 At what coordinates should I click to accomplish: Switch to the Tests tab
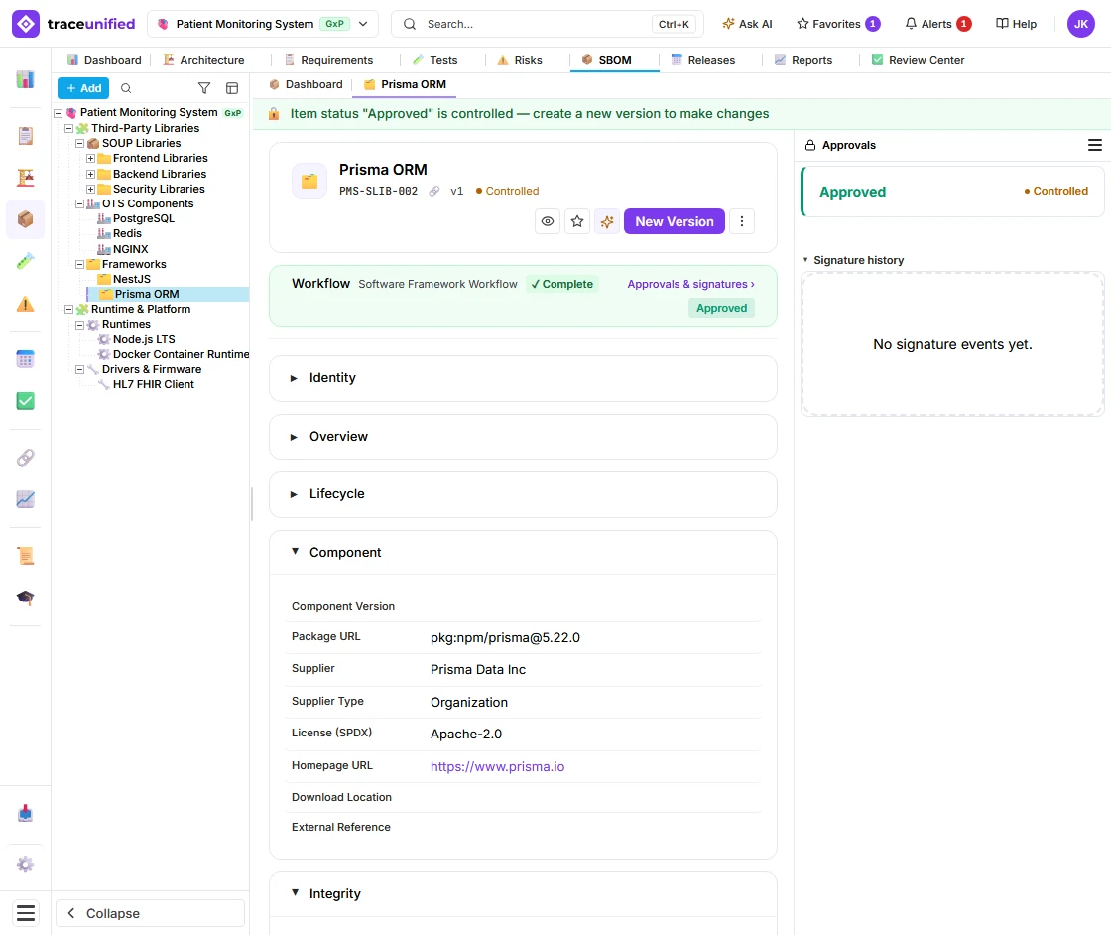click(x=435, y=60)
